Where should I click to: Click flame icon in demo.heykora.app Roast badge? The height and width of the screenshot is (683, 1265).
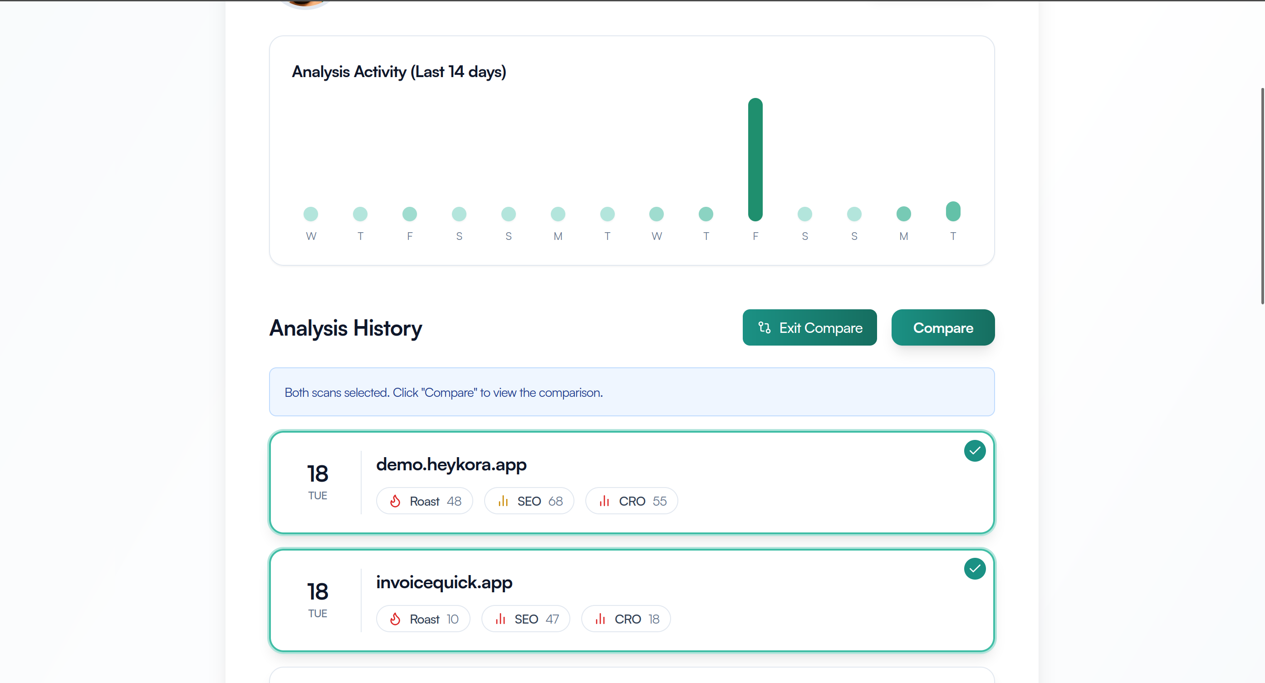pyautogui.click(x=395, y=501)
